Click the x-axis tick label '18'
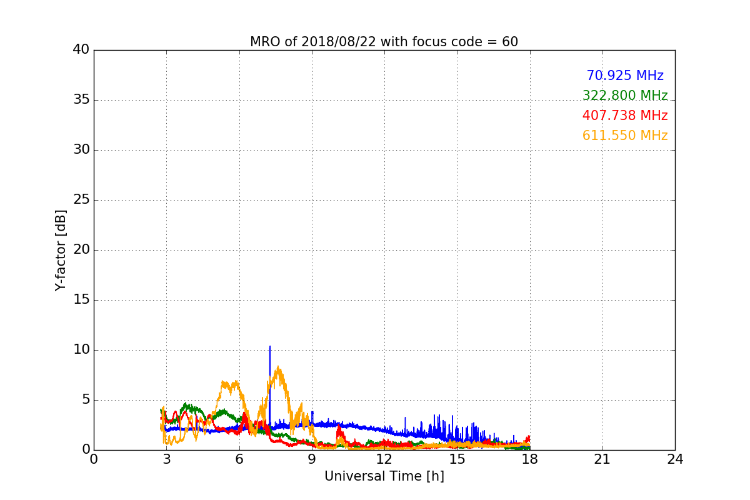 click(530, 459)
